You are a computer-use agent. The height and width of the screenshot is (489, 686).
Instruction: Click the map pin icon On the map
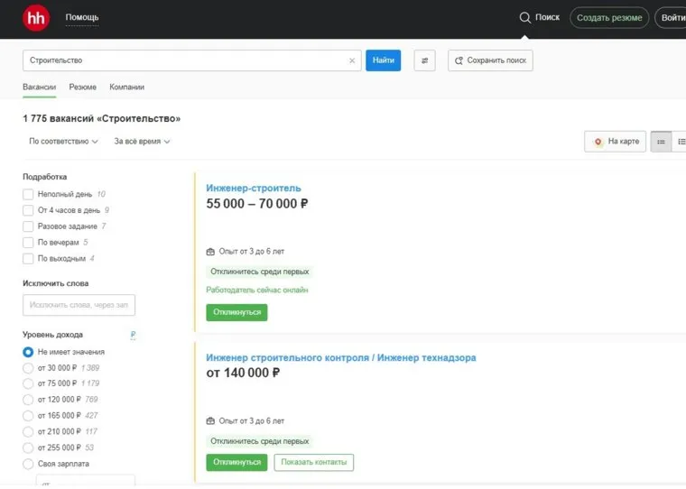(x=598, y=142)
